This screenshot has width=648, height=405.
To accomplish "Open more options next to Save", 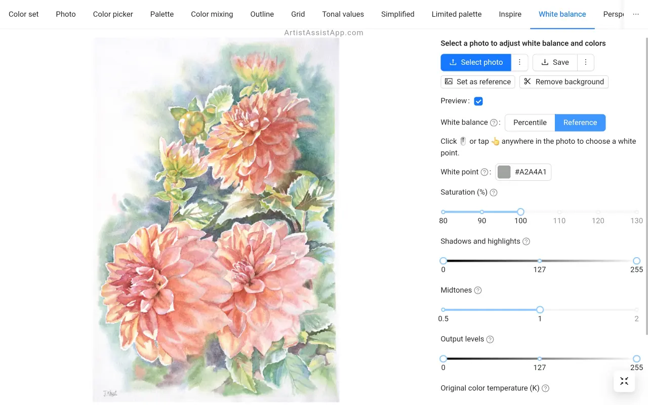I will click(x=585, y=62).
